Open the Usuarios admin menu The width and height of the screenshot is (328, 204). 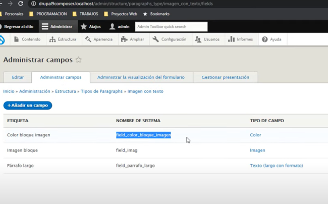pos(207,39)
